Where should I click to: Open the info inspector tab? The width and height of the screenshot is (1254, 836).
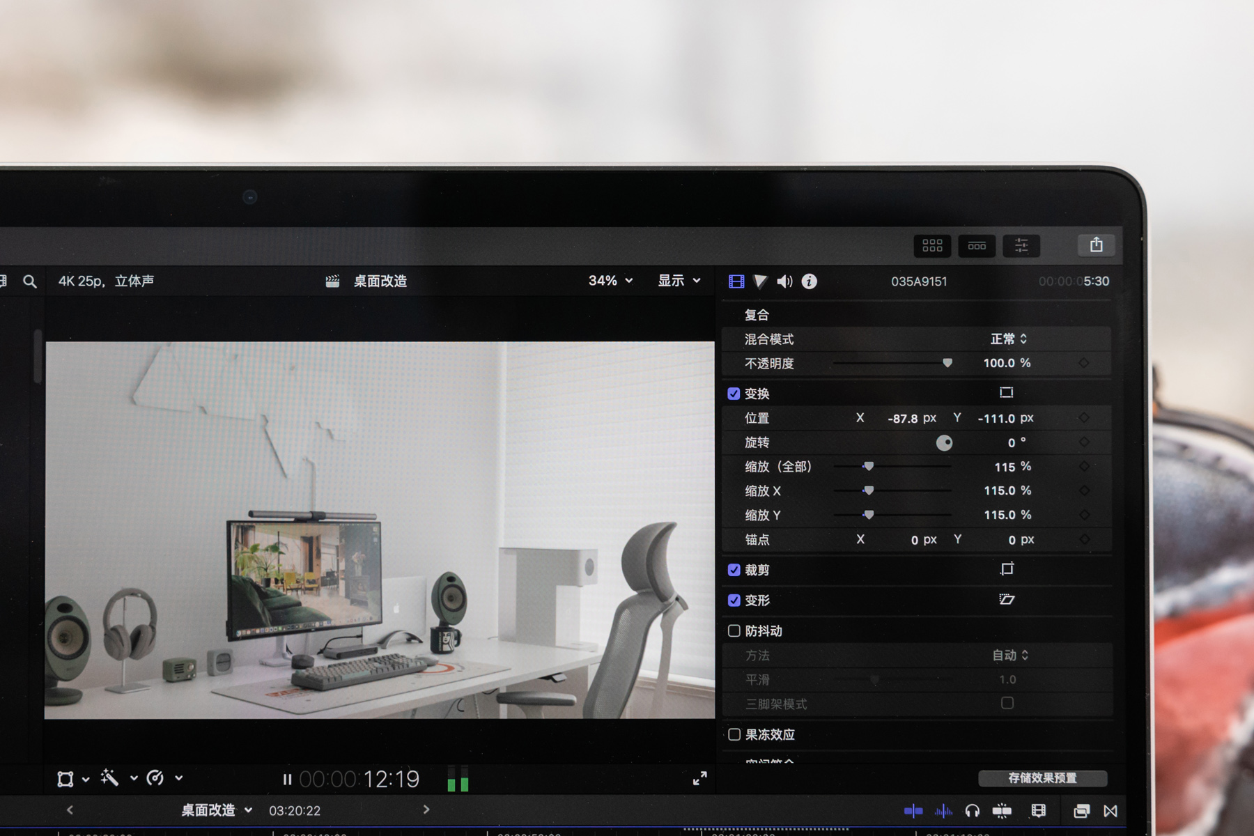(809, 281)
